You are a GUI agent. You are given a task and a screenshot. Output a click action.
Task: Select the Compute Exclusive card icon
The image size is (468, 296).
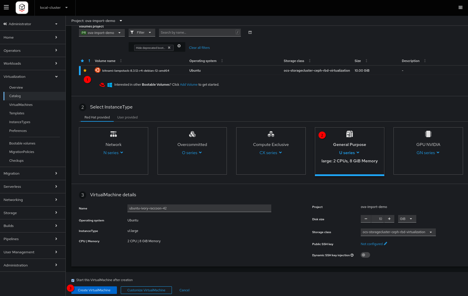coord(271,134)
